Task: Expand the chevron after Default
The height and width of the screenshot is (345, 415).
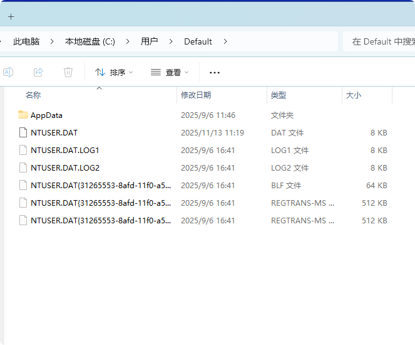Action: [225, 41]
